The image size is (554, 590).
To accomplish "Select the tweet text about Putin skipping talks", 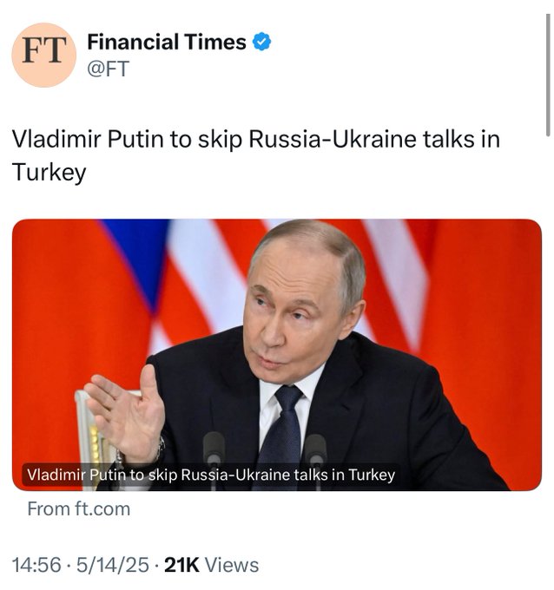I will (x=255, y=154).
